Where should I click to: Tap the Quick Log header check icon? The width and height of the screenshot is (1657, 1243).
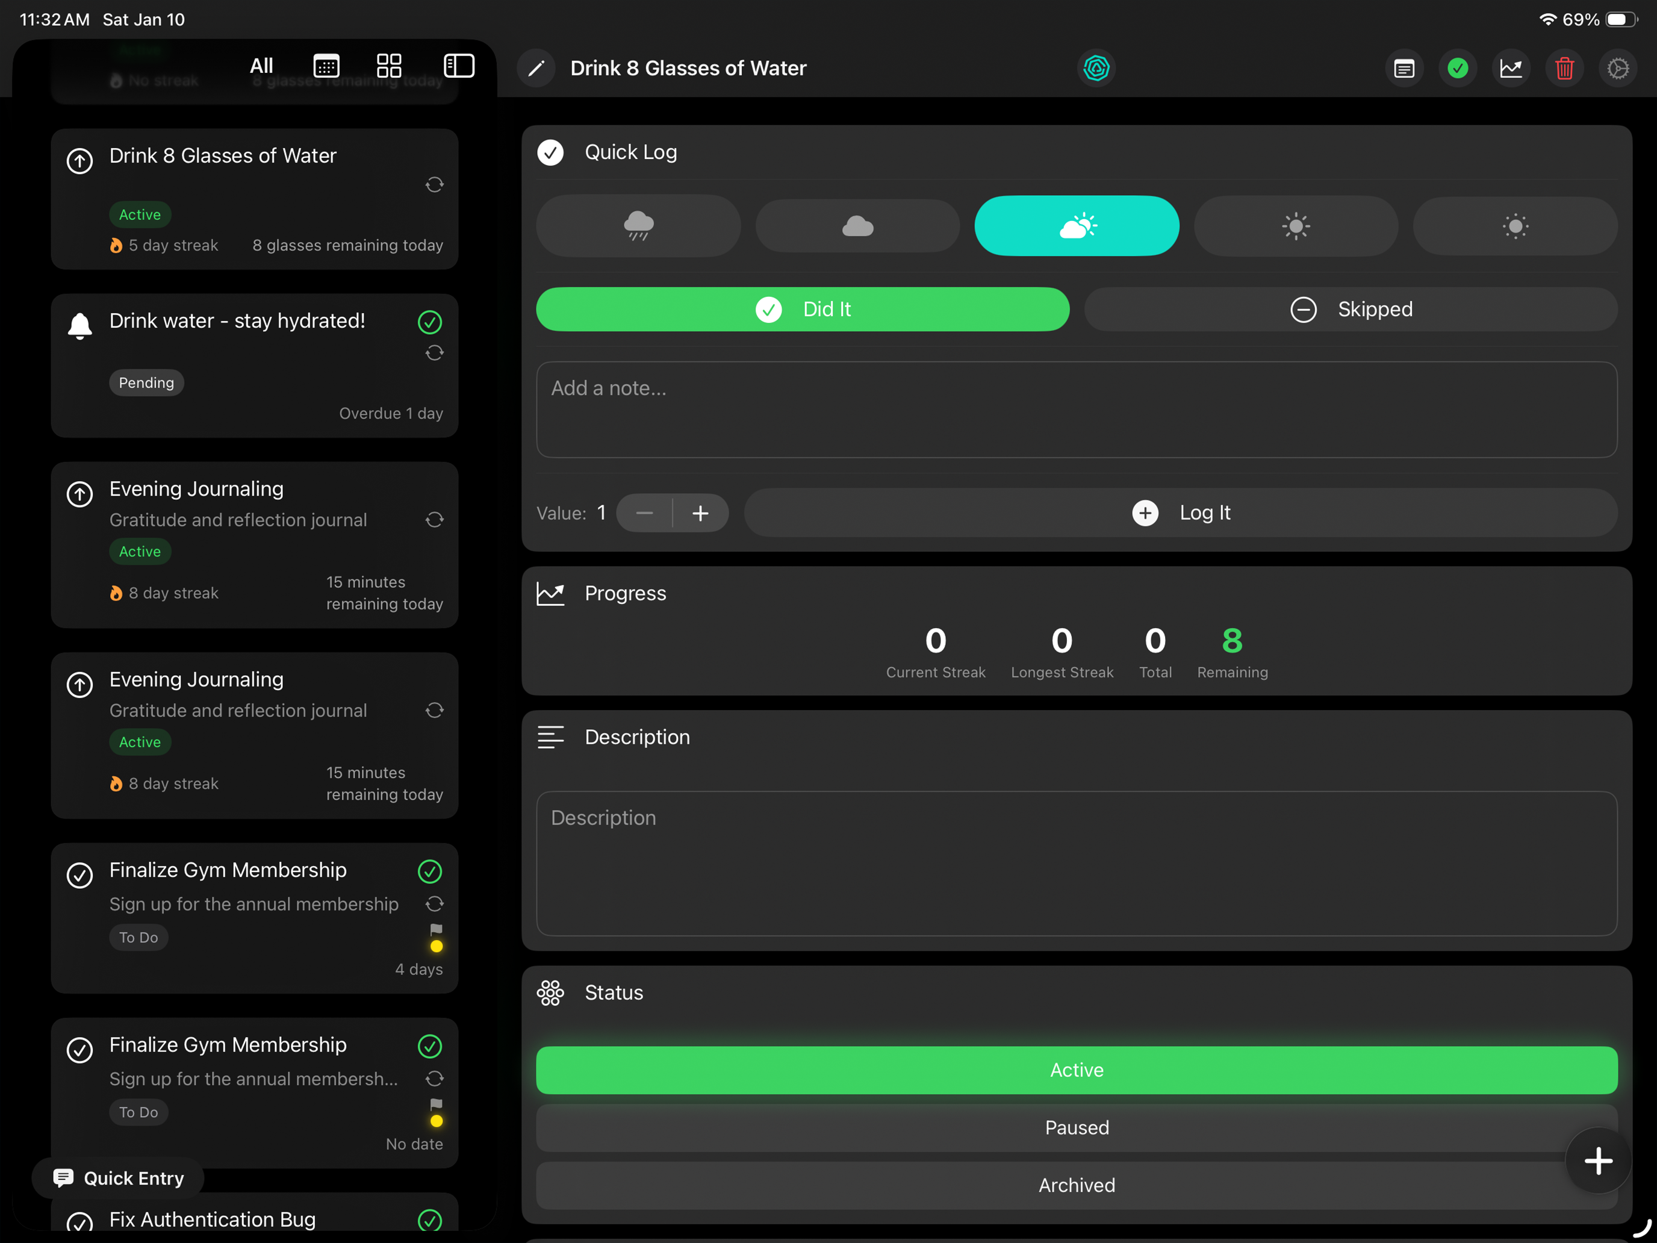click(550, 152)
